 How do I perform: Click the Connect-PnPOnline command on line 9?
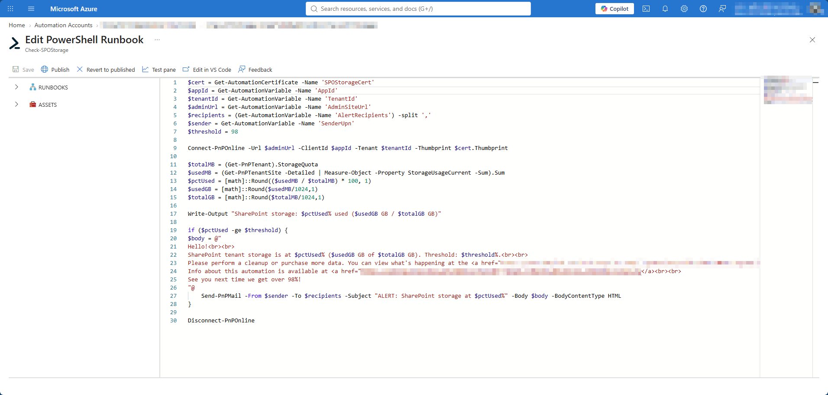[x=216, y=148]
